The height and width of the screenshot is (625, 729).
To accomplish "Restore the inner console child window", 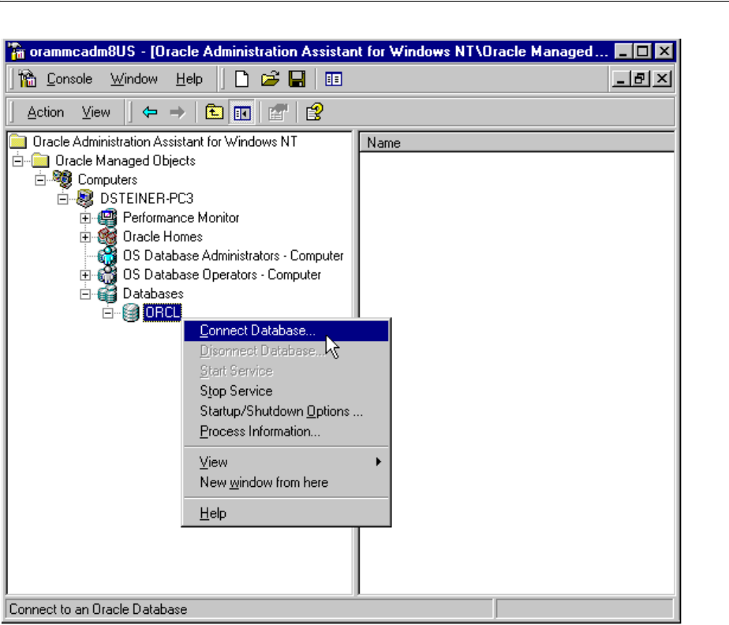I will coord(641,79).
